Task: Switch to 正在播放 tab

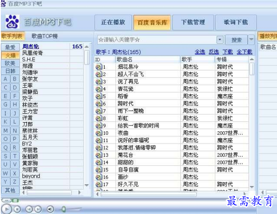Action: coord(113,22)
